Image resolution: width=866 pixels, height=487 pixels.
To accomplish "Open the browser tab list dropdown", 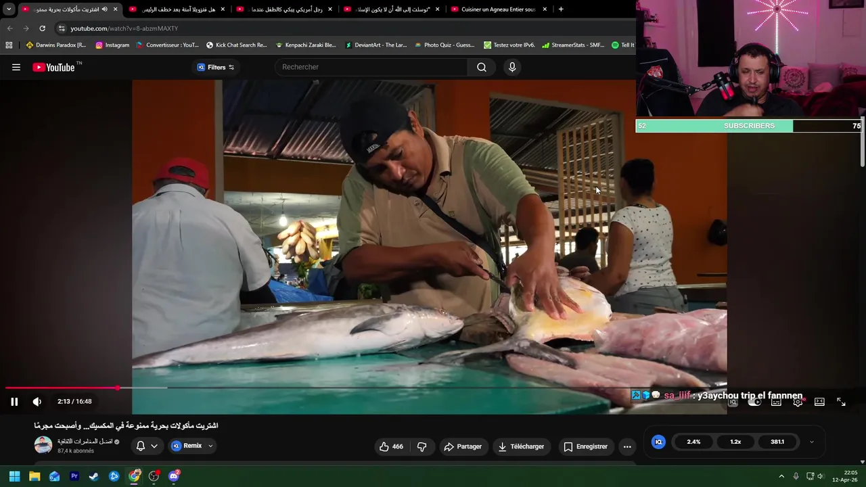I will point(9,9).
